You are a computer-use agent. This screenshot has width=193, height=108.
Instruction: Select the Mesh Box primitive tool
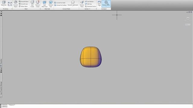[x=4, y=3]
